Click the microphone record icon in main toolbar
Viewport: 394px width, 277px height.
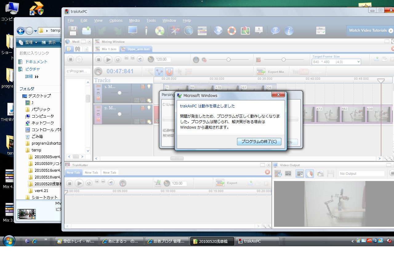[146, 30]
